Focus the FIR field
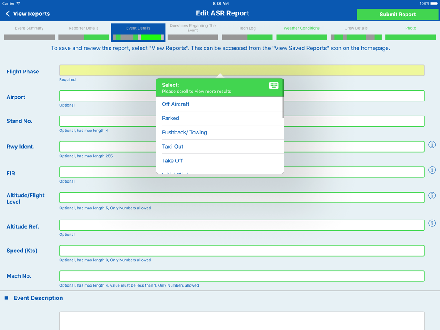The image size is (440, 330). pyautogui.click(x=241, y=172)
